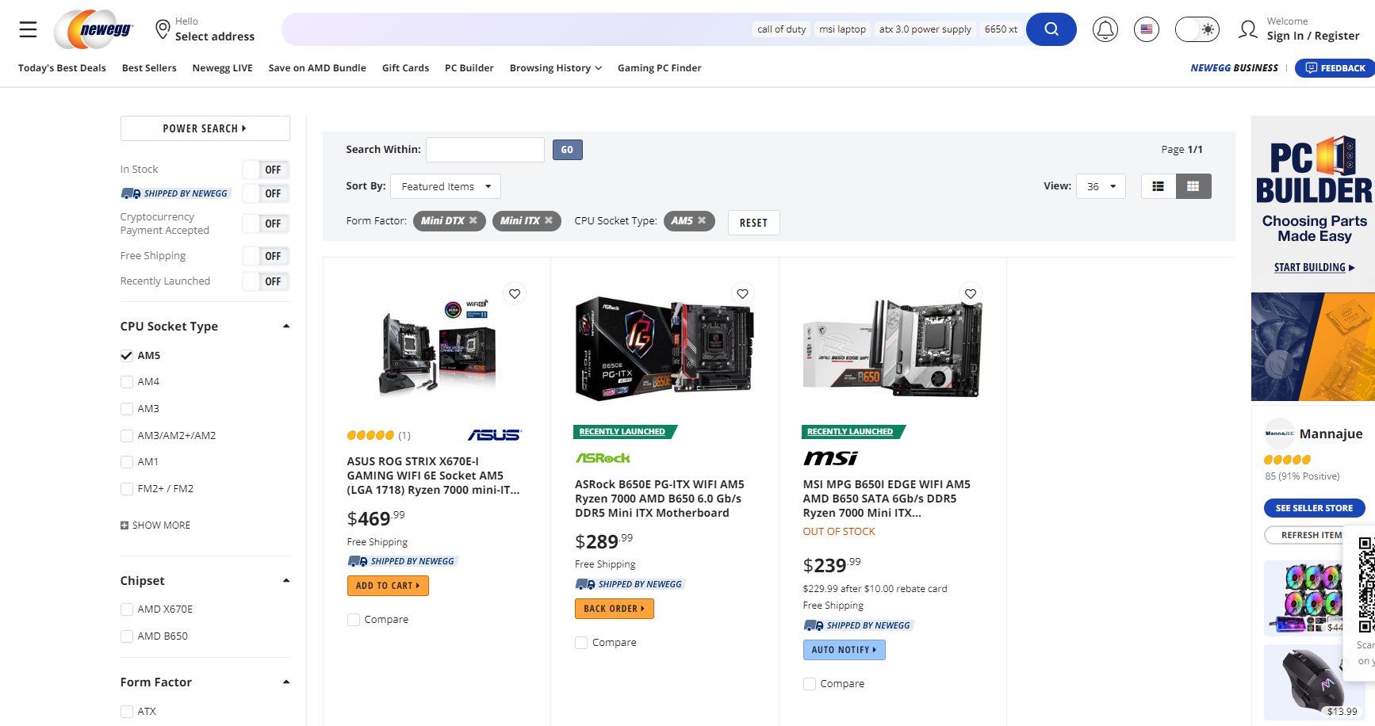Open PC Builder from nav

[469, 68]
